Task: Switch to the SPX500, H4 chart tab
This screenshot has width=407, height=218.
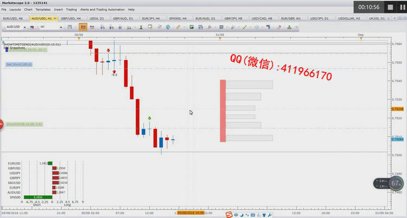Action: point(178,18)
